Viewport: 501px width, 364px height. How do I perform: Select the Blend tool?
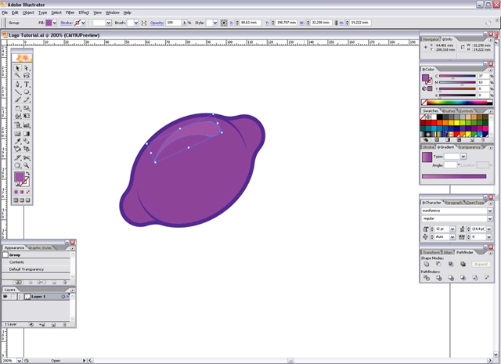(27, 141)
